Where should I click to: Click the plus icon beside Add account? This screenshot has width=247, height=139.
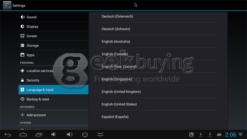23,115
